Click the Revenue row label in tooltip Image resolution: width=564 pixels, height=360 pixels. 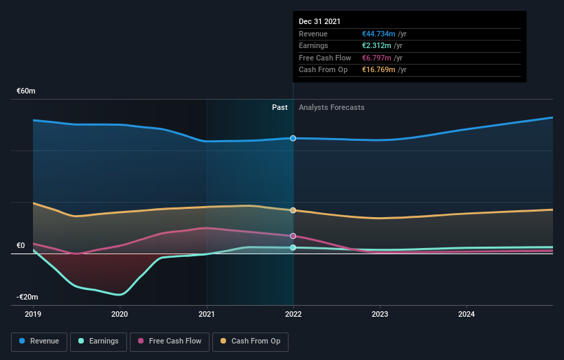pyautogui.click(x=313, y=34)
